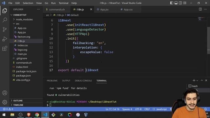This screenshot has width=210, height=118.
Task: Open the Extensions view
Action: (x=5, y=49)
